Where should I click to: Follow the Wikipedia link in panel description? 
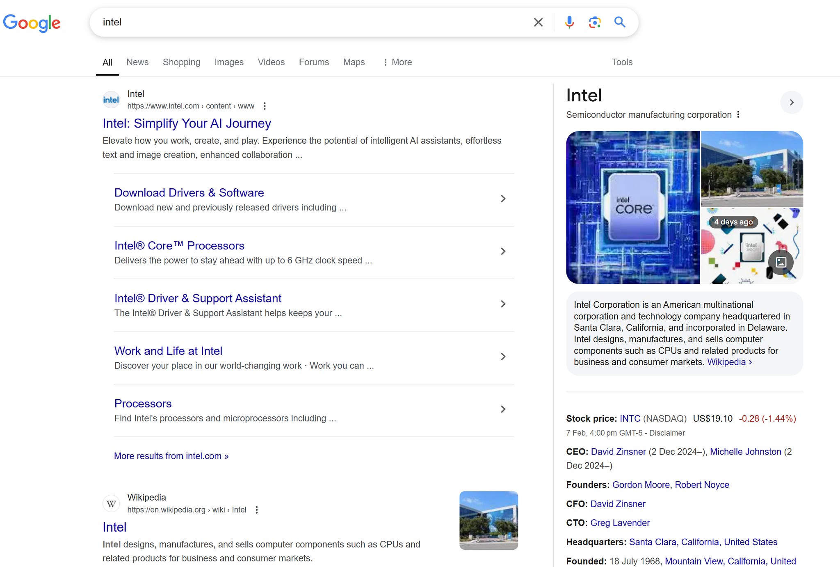pos(729,362)
